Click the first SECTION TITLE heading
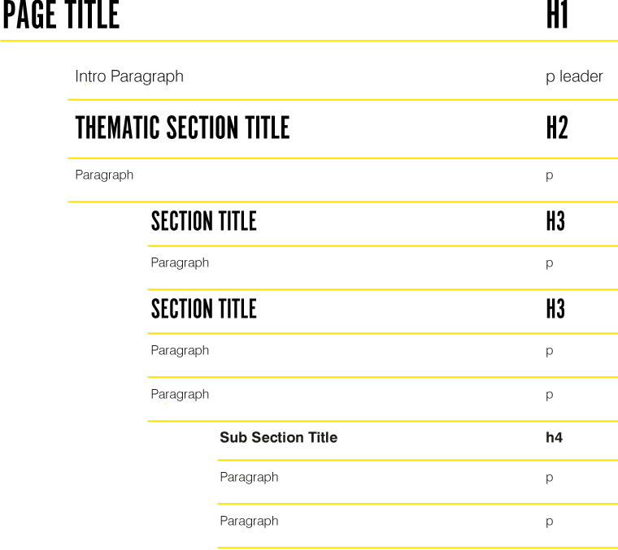This screenshot has height=550, width=618. tap(203, 222)
